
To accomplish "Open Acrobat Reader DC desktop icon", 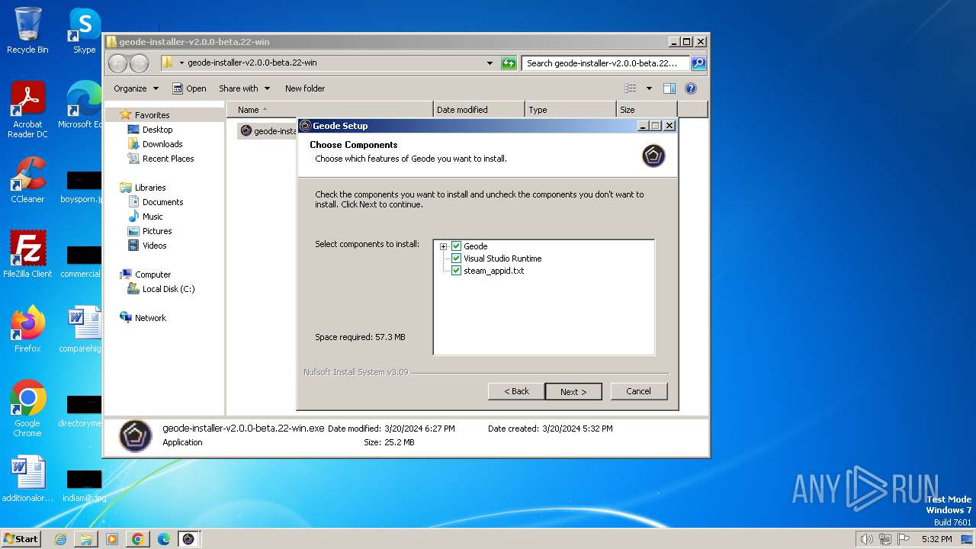I will [27, 111].
